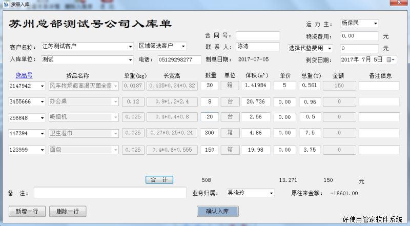
Task: Click the 货品号 column header link
Action: click(24, 75)
